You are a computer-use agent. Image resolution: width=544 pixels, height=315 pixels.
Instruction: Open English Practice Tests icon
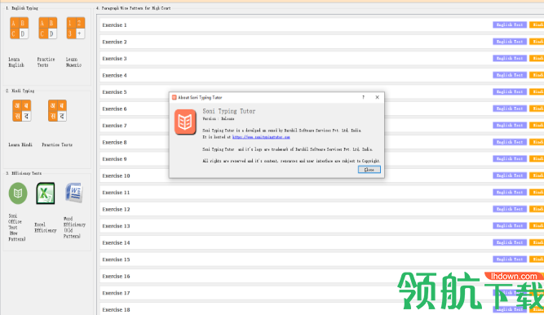pyautogui.click(x=47, y=28)
